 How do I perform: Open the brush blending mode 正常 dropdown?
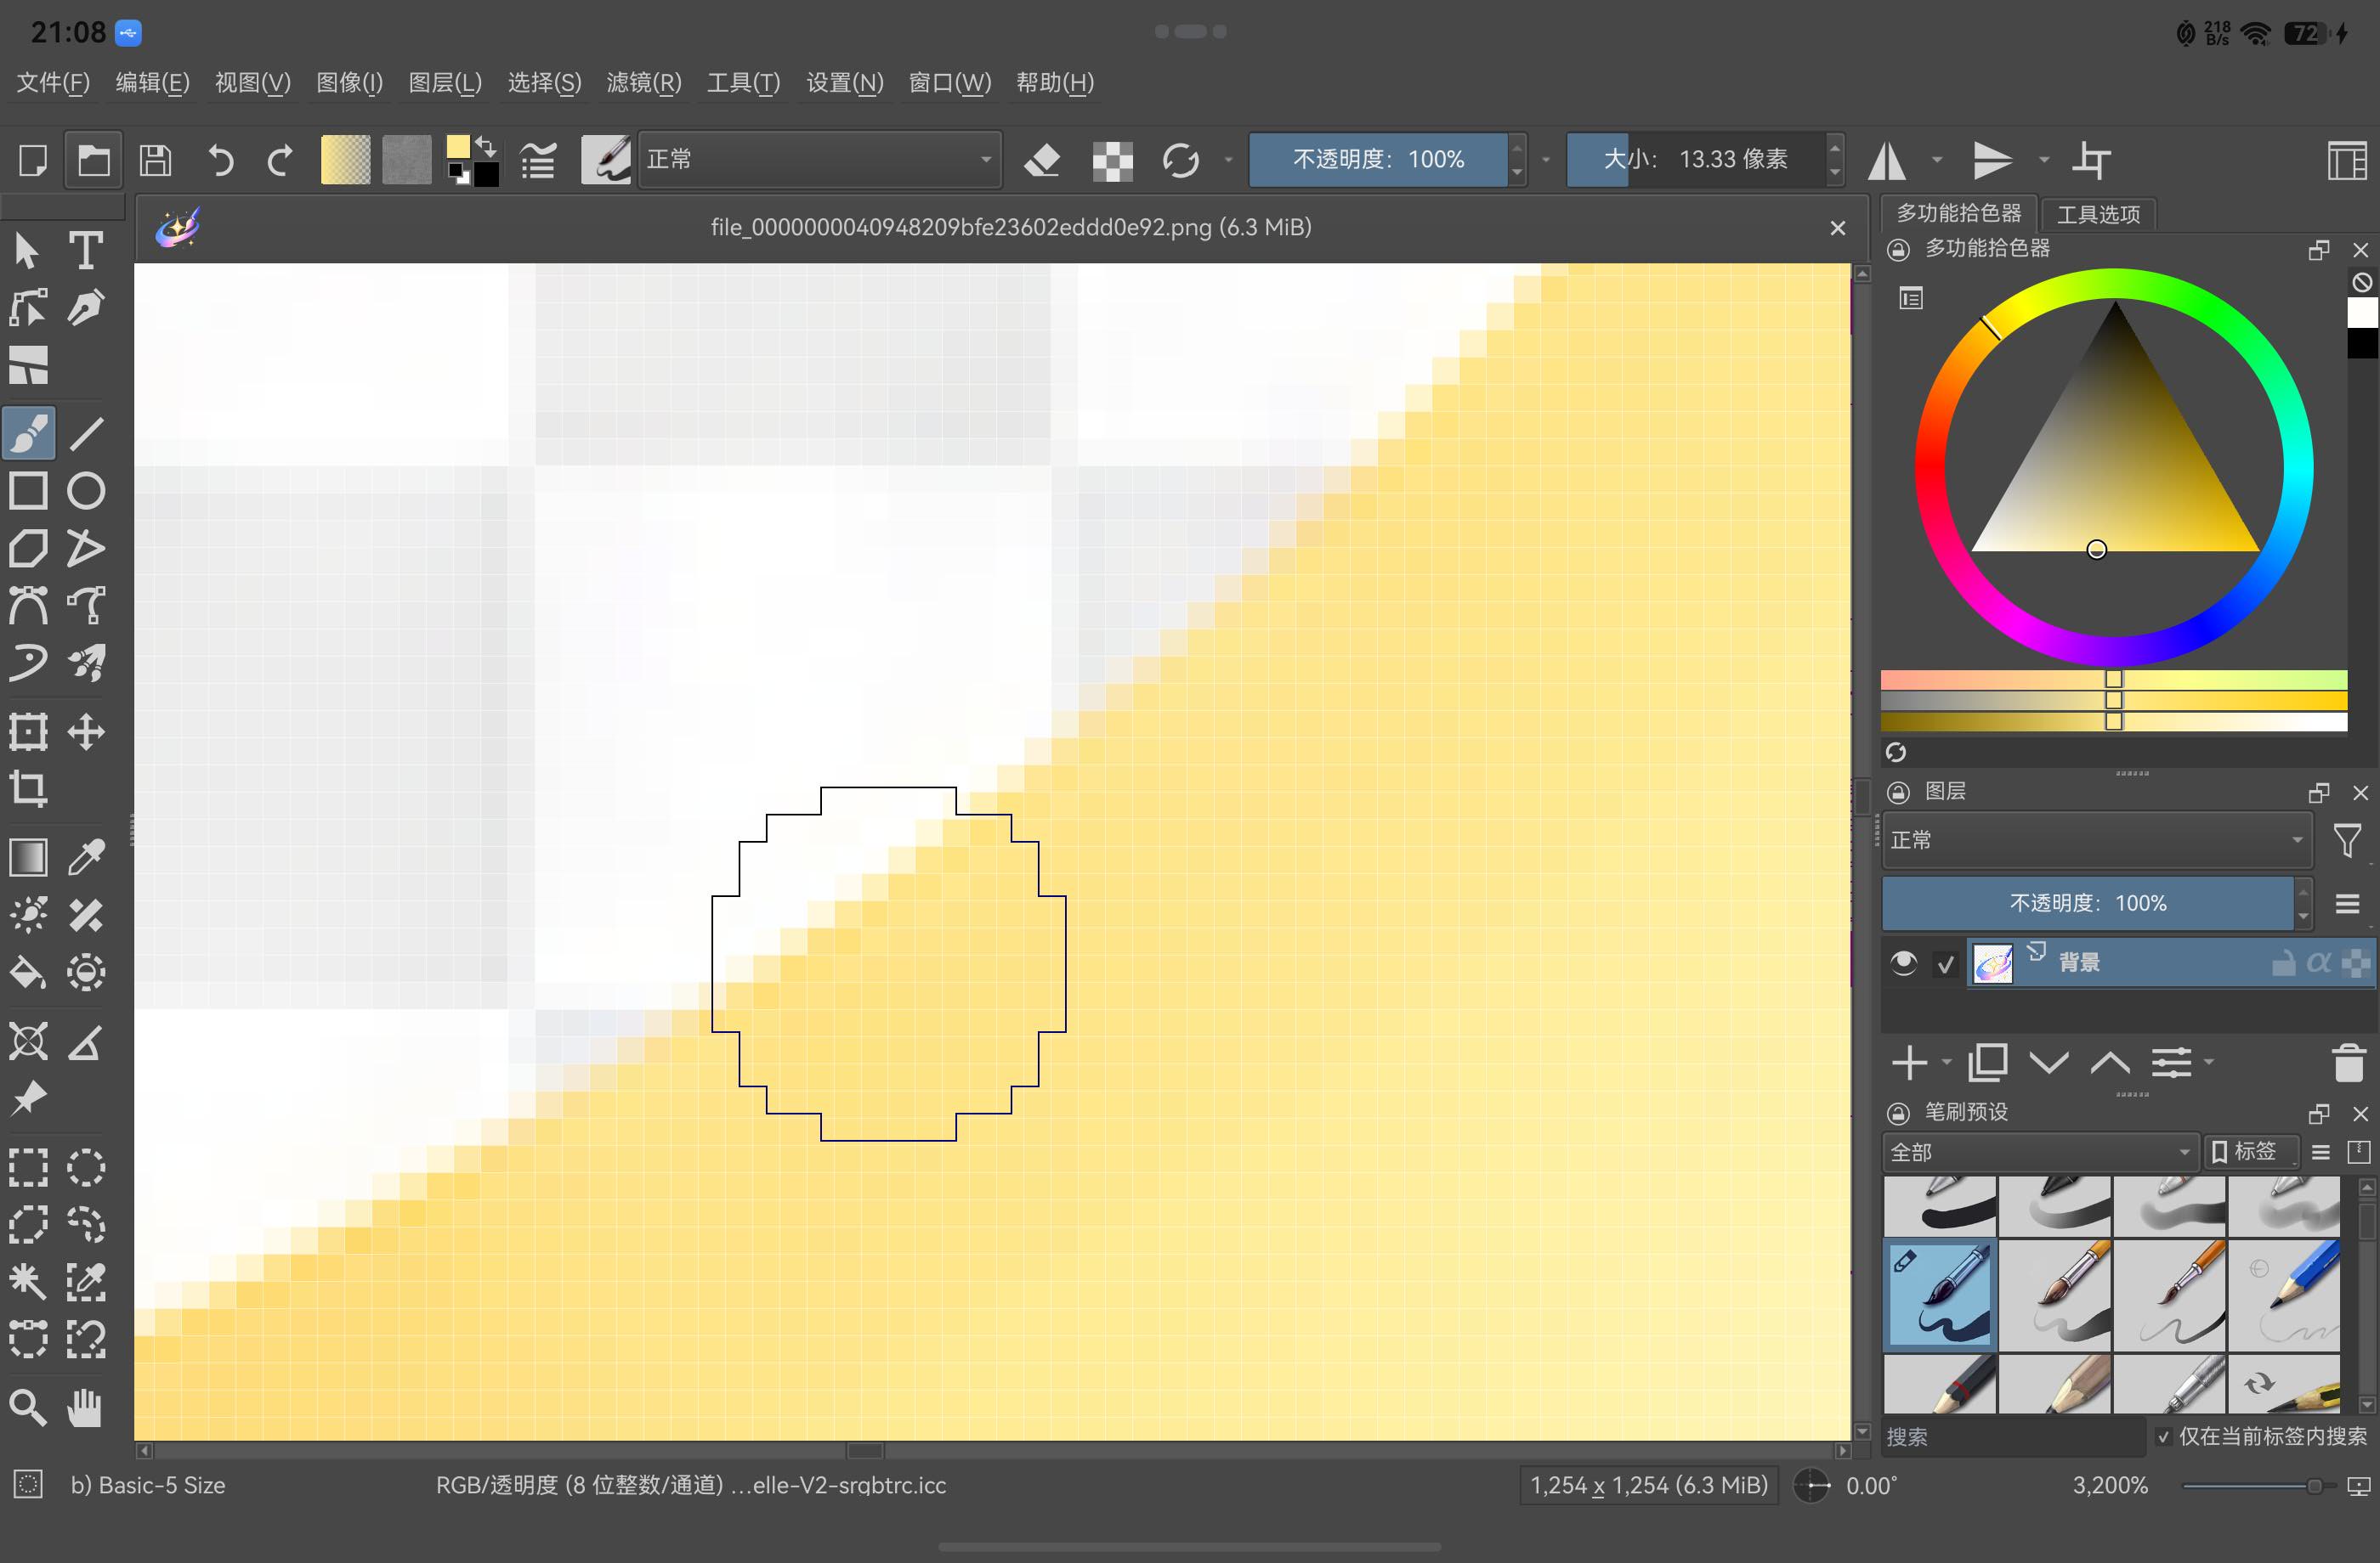click(820, 159)
